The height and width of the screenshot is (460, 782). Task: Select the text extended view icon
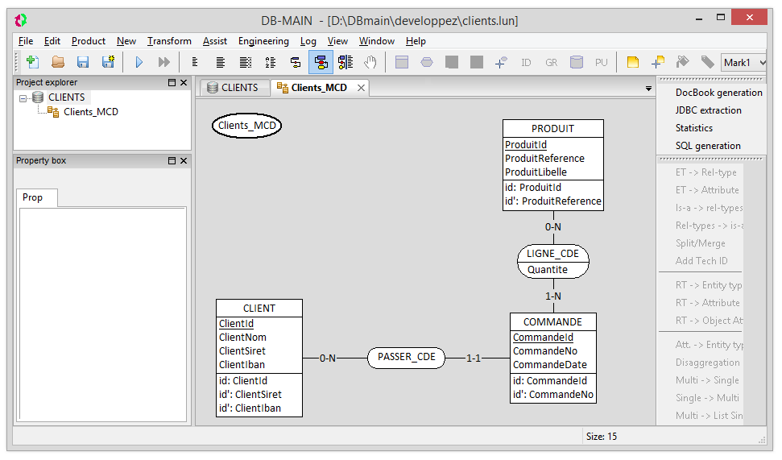pos(246,62)
